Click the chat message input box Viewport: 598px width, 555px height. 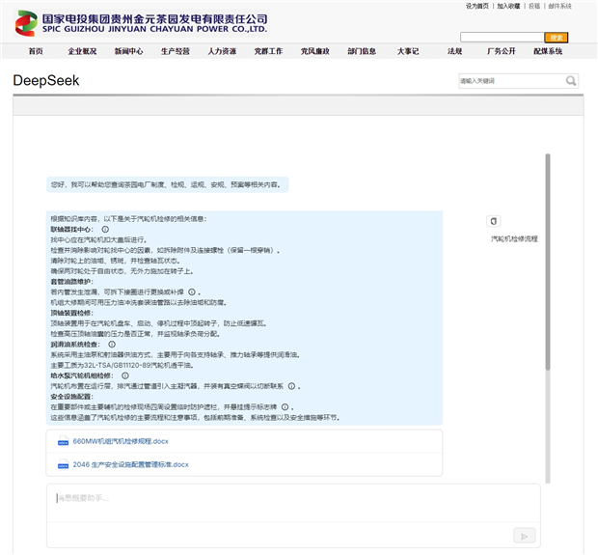point(293,503)
